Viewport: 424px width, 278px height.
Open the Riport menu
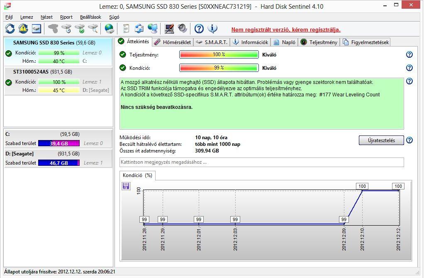66,17
